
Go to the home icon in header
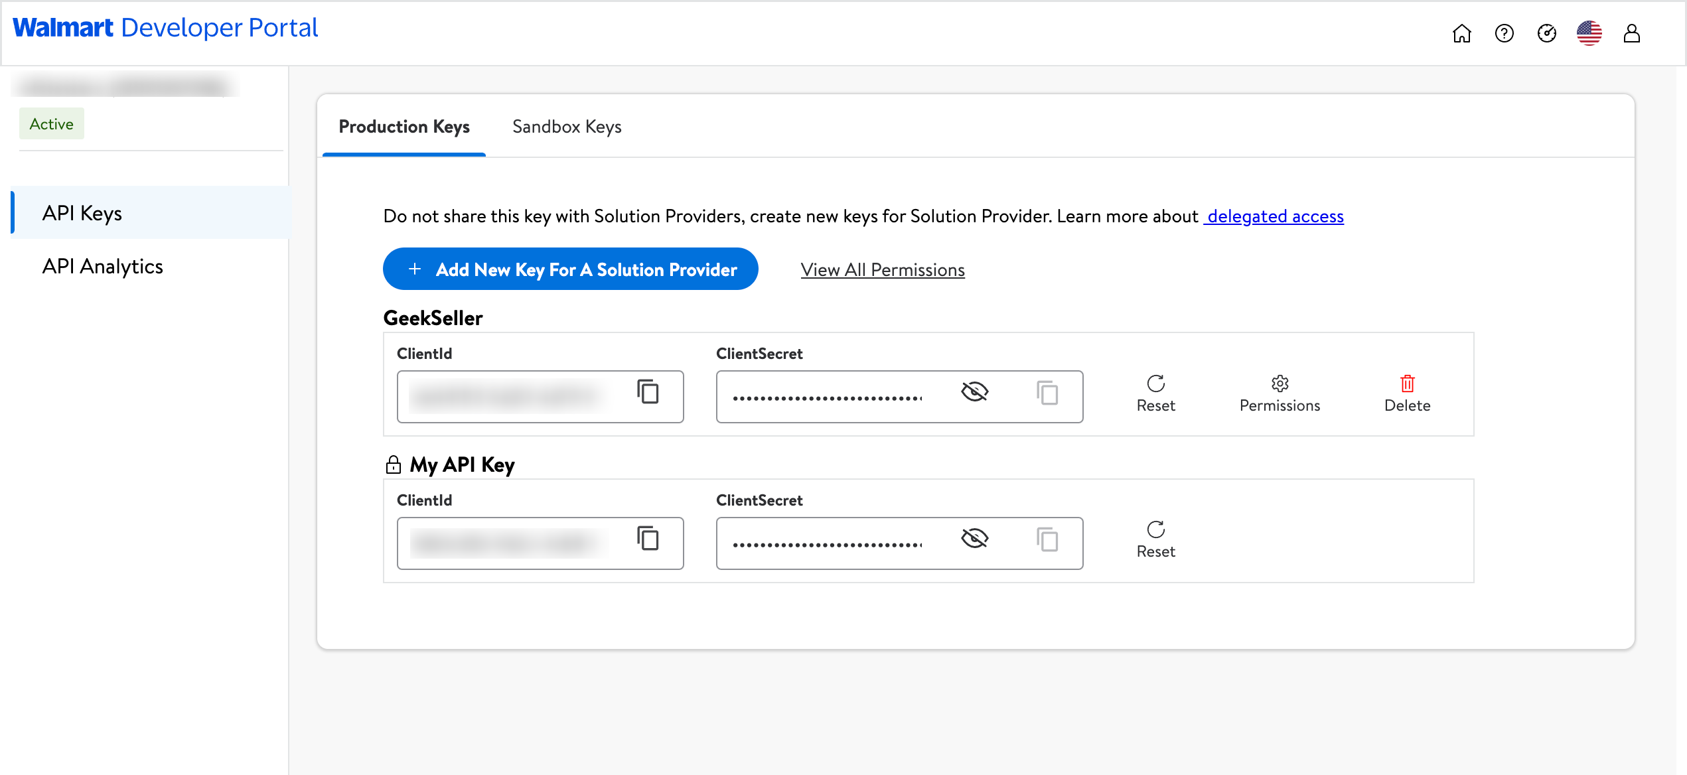click(1461, 33)
